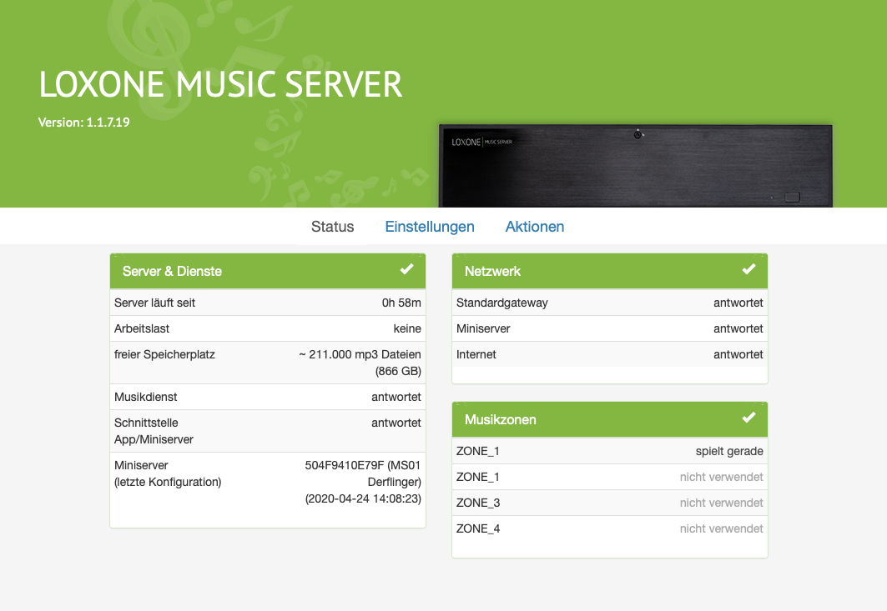Click the LOXONE MUSIC SERVER title

pyautogui.click(x=220, y=85)
